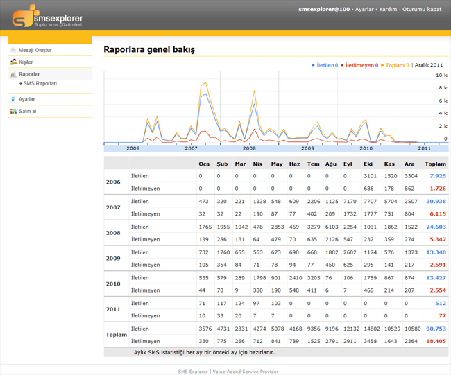Select 2008 on the chart timeline
This screenshot has height=375, width=451.
point(249,148)
